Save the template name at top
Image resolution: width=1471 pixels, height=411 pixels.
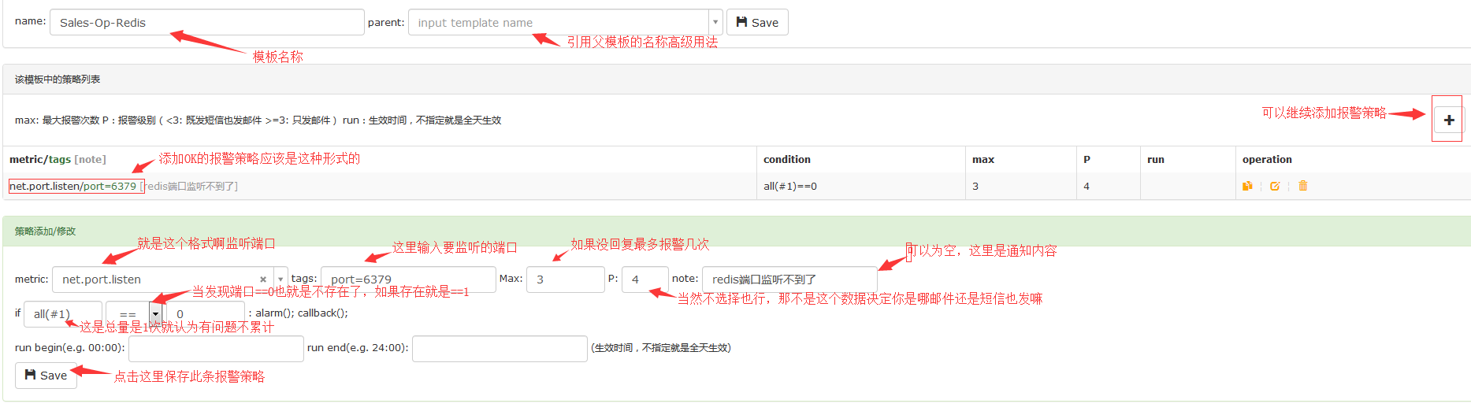[x=756, y=23]
